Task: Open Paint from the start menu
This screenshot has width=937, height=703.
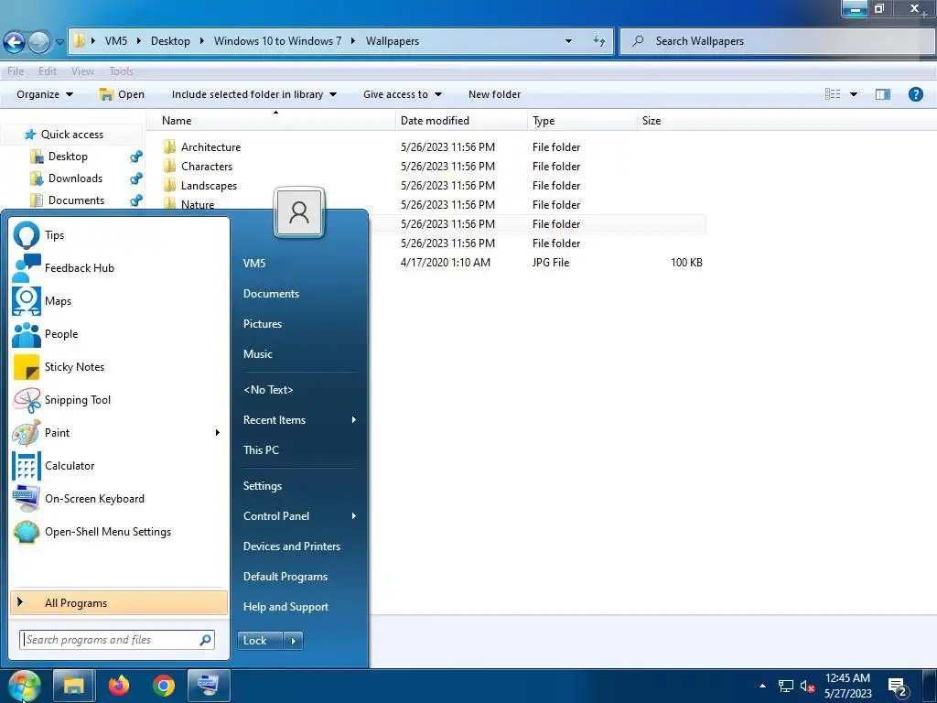Action: tap(119, 433)
